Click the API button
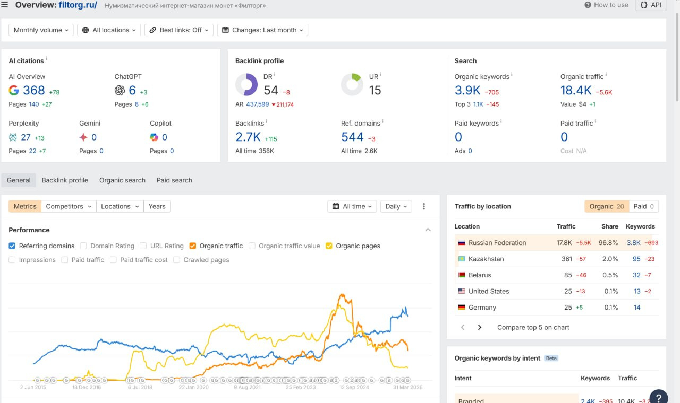680x403 pixels. pyautogui.click(x=651, y=5)
